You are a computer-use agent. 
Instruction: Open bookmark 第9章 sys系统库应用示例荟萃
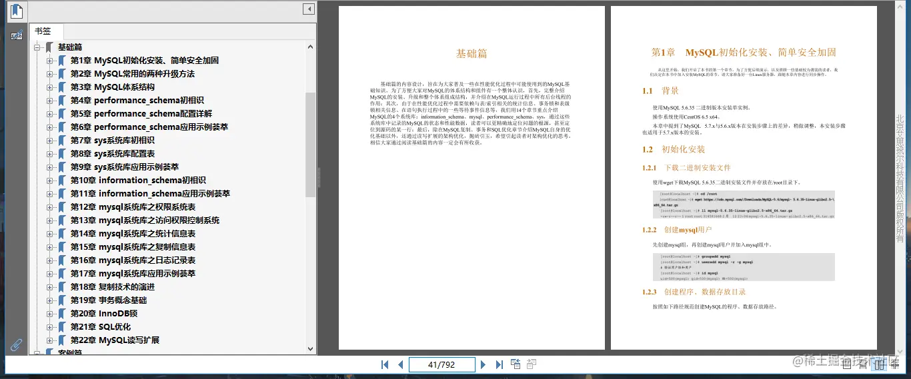point(125,167)
